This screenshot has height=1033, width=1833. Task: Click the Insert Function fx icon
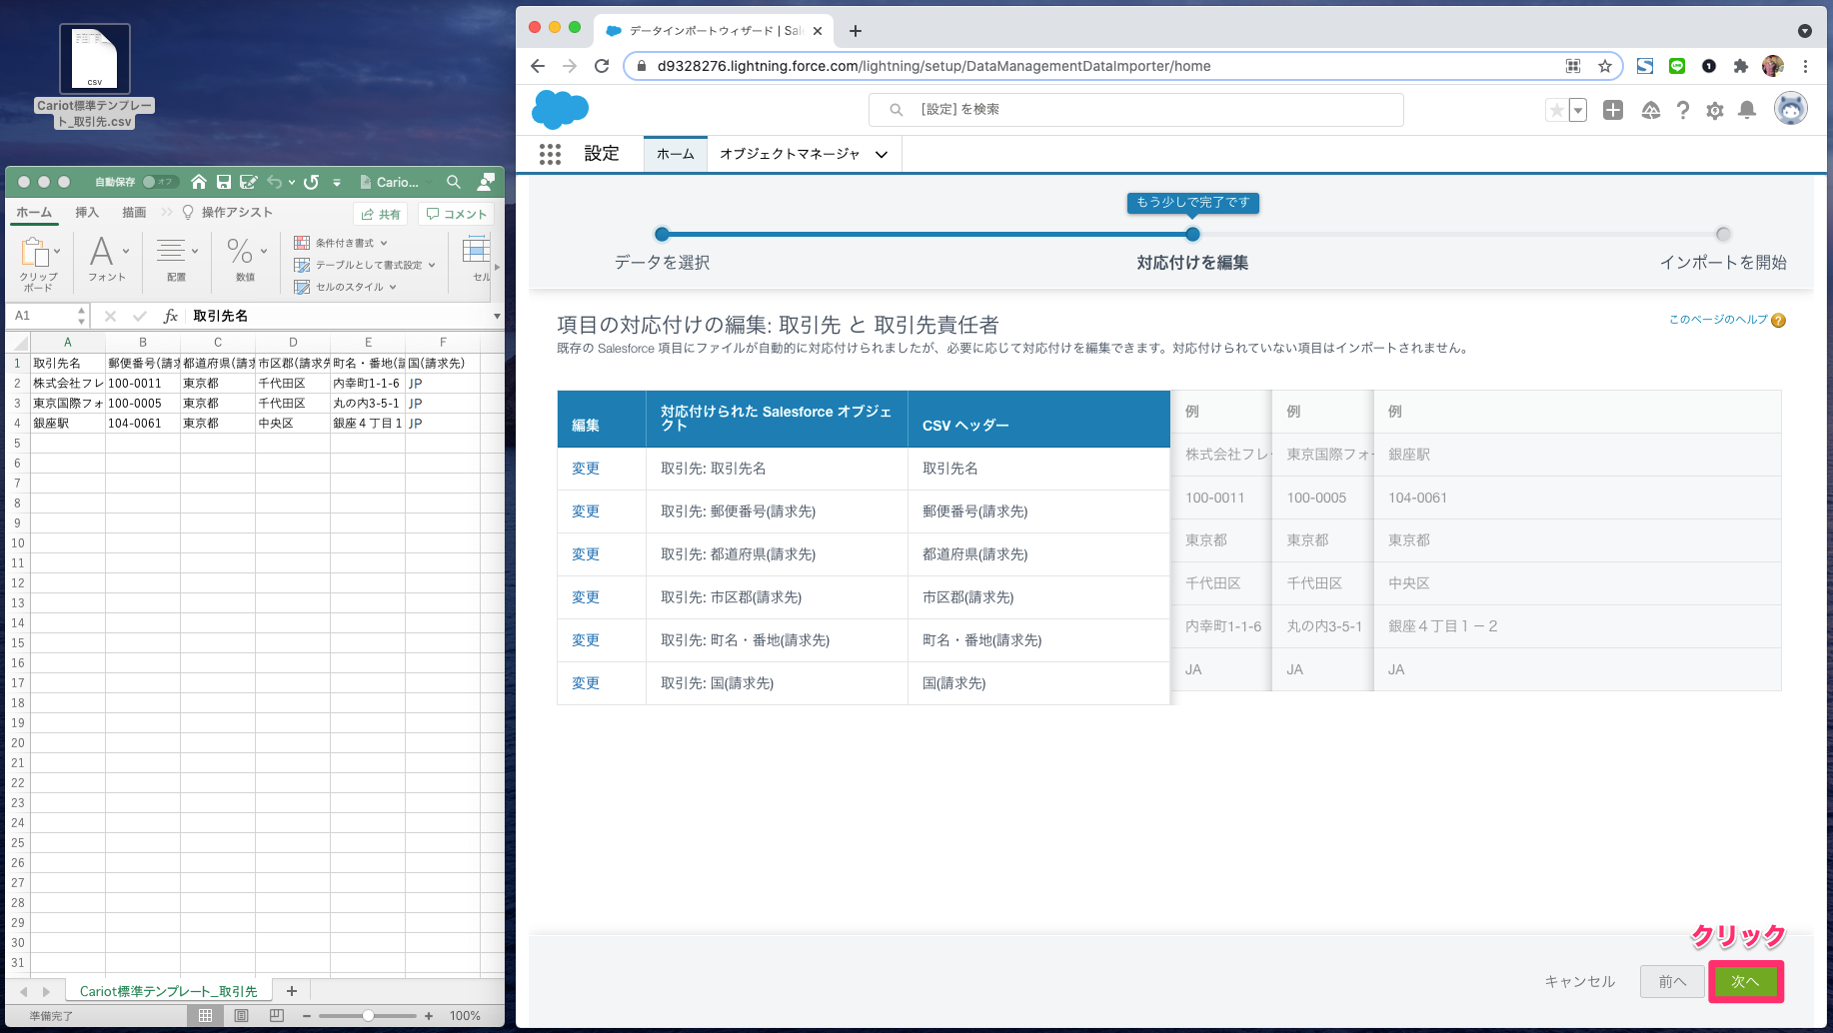tap(171, 316)
